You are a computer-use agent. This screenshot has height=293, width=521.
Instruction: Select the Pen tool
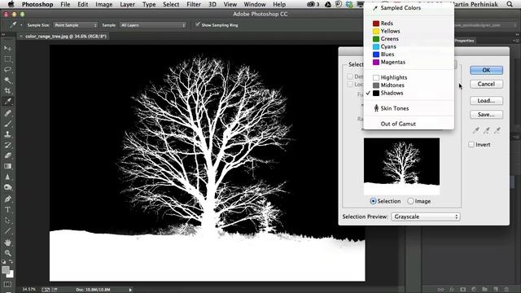point(7,199)
